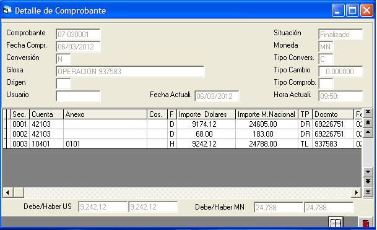
Task: Click the Fecha Actuali. date field
Action: click(217, 96)
